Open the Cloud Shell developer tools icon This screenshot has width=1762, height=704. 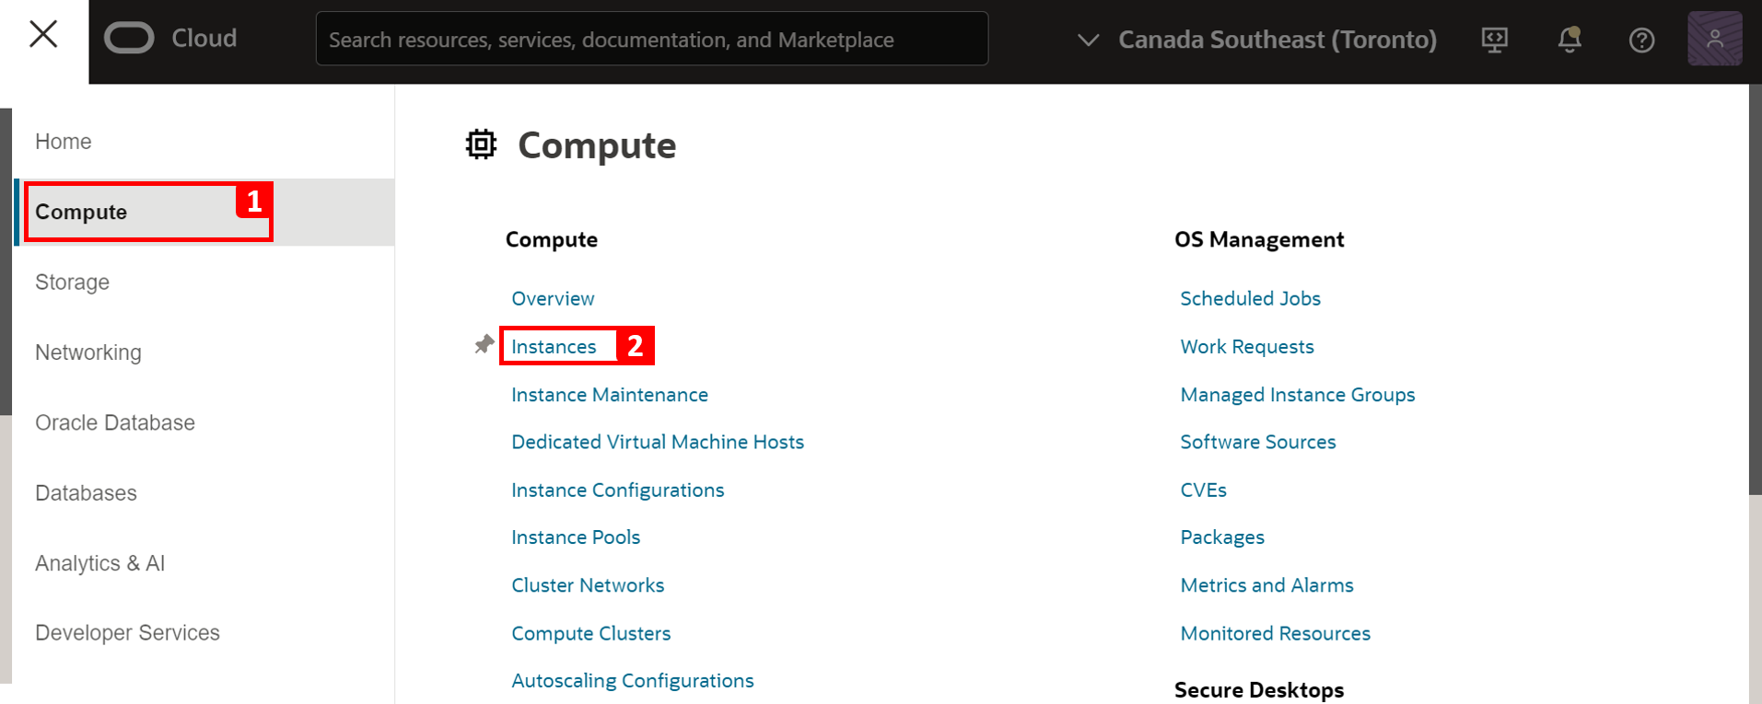(x=1494, y=40)
